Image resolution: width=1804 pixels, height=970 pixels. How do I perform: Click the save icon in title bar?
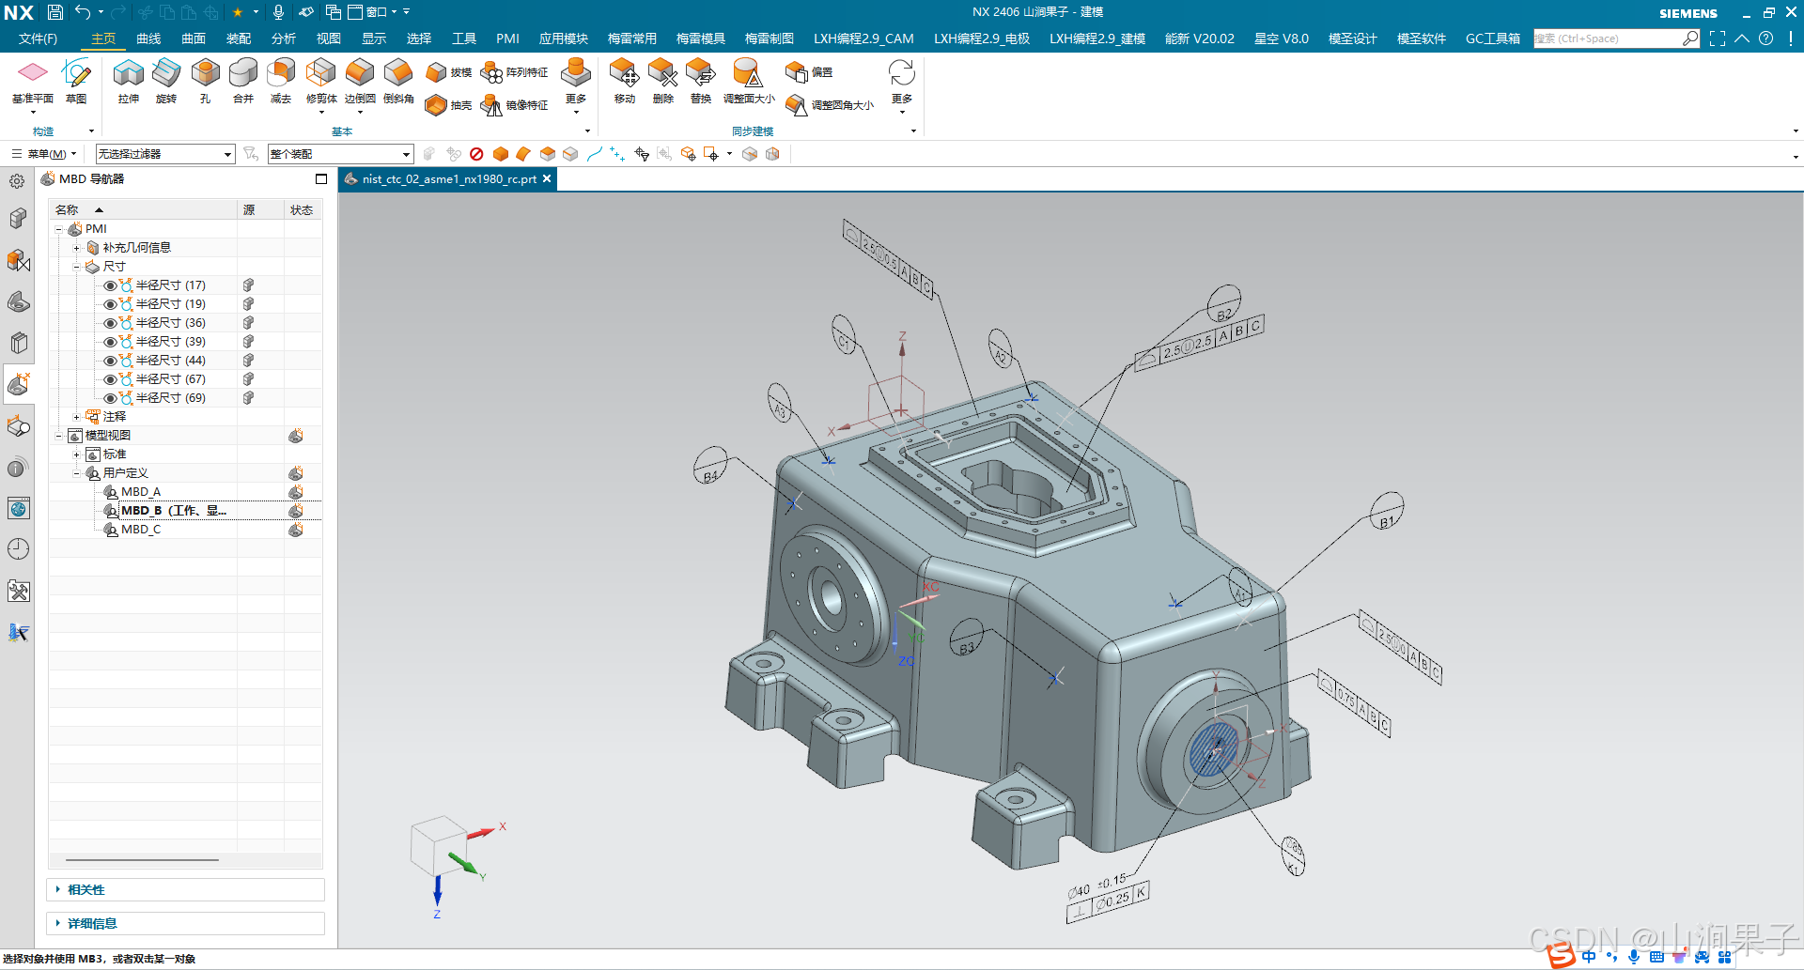[x=55, y=12]
